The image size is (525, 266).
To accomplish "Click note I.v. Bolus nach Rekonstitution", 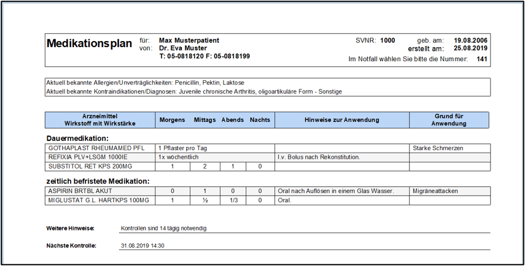I will pyautogui.click(x=319, y=158).
